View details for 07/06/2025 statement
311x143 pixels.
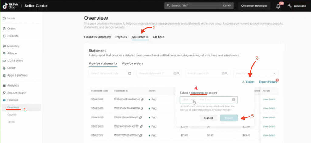[x=269, y=100]
